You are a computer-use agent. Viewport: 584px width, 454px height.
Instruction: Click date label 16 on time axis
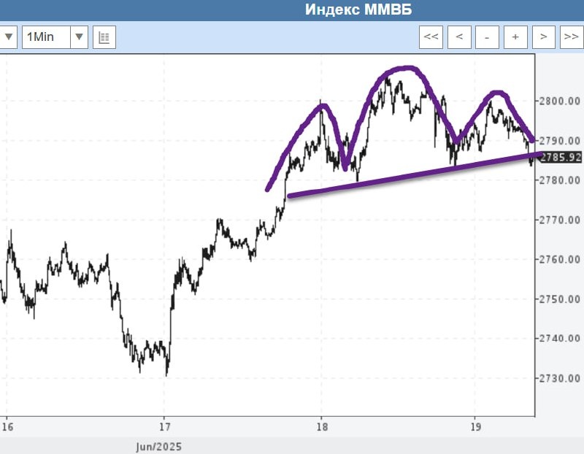7,427
